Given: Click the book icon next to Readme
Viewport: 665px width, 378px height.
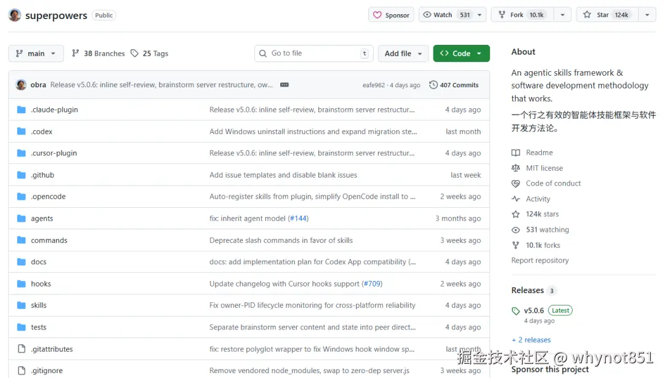Looking at the screenshot, I should coord(516,152).
